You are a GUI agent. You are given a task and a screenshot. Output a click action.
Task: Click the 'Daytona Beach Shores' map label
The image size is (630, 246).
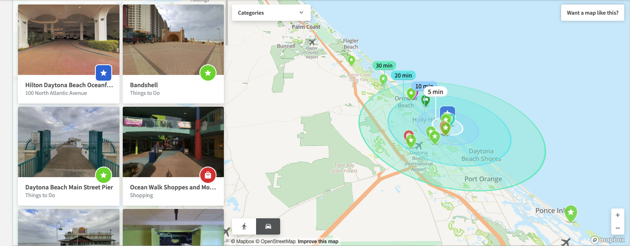(x=481, y=155)
